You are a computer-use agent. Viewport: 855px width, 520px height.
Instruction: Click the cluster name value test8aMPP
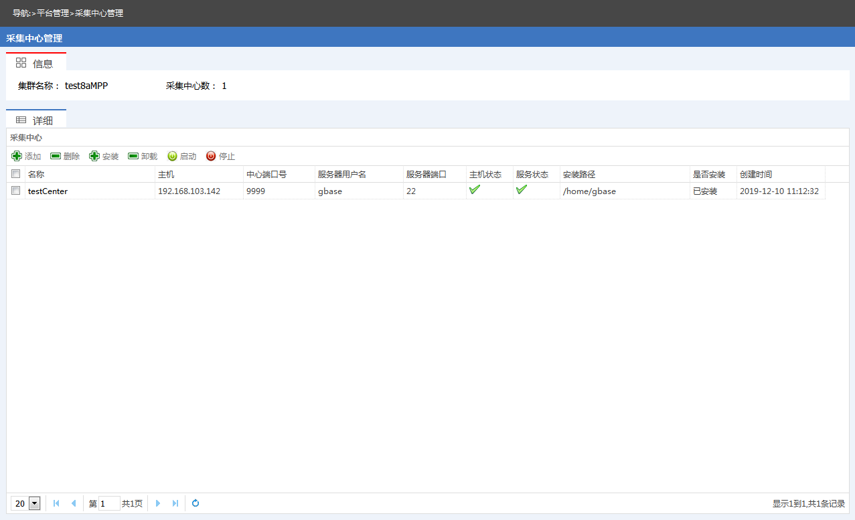coord(86,86)
